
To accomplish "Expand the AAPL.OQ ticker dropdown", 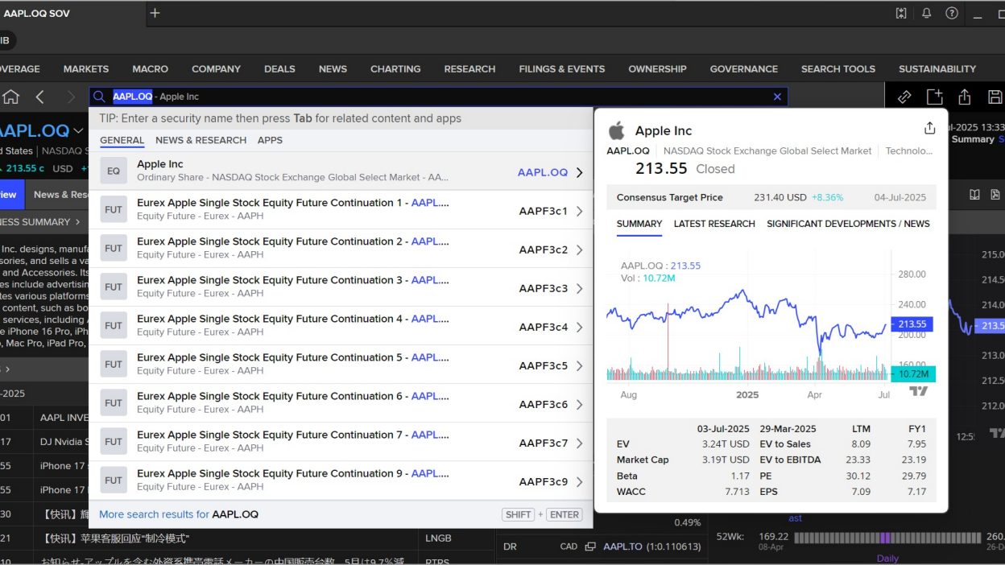I will click(78, 130).
